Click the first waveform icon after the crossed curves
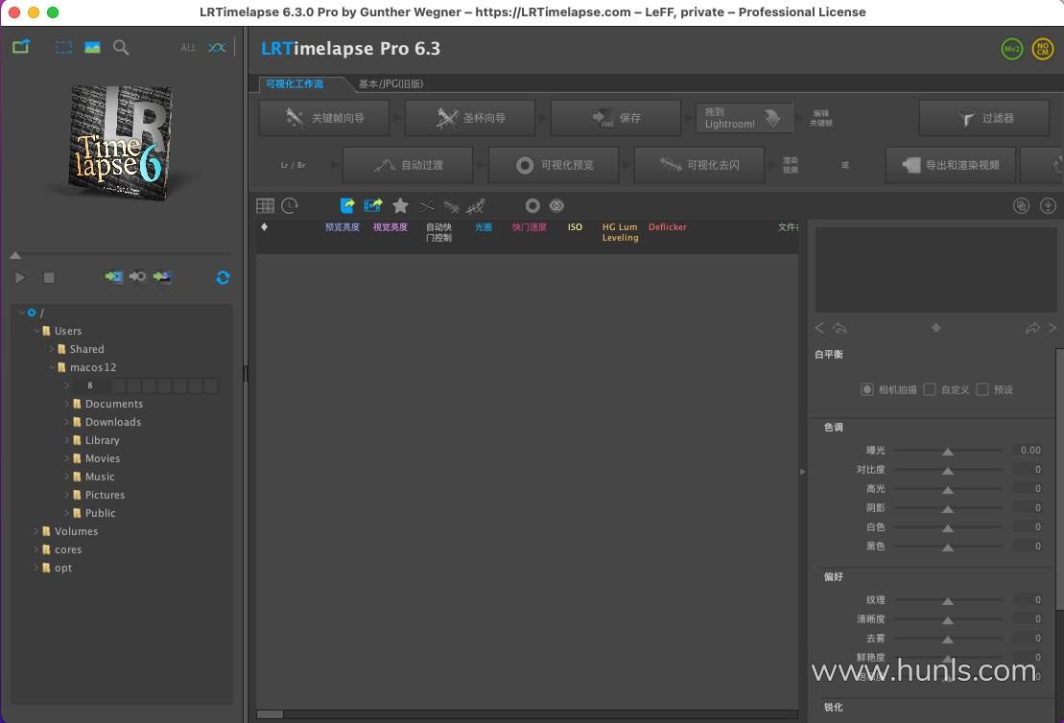This screenshot has width=1064, height=723. coord(451,205)
